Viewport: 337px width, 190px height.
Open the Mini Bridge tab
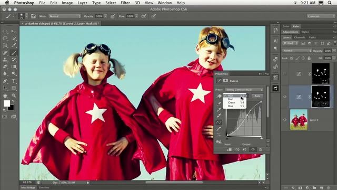pyautogui.click(x=28, y=188)
